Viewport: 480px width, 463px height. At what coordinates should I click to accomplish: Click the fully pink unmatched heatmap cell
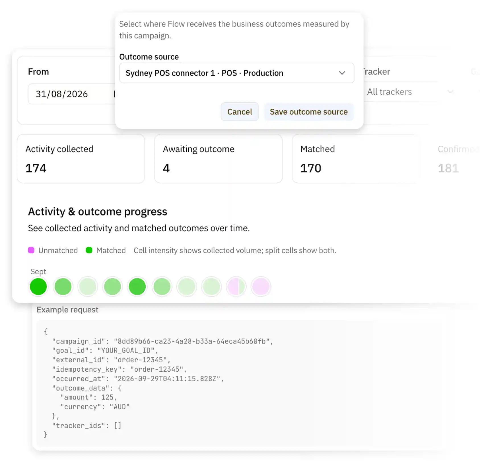pyautogui.click(x=261, y=287)
